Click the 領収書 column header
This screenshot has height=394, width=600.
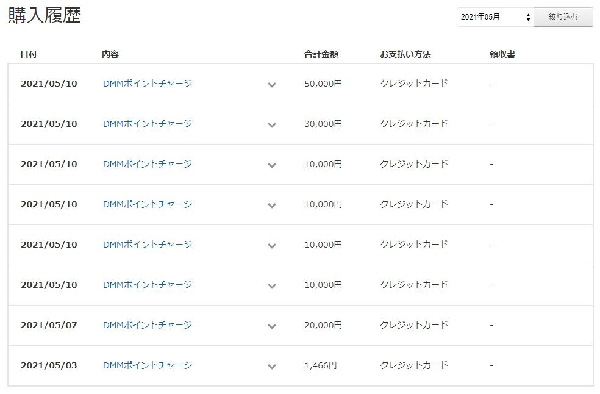502,54
